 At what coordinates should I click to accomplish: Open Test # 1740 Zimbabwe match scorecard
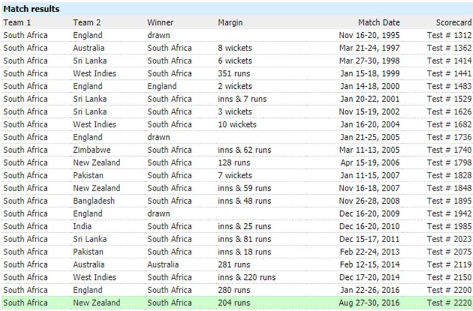(449, 150)
